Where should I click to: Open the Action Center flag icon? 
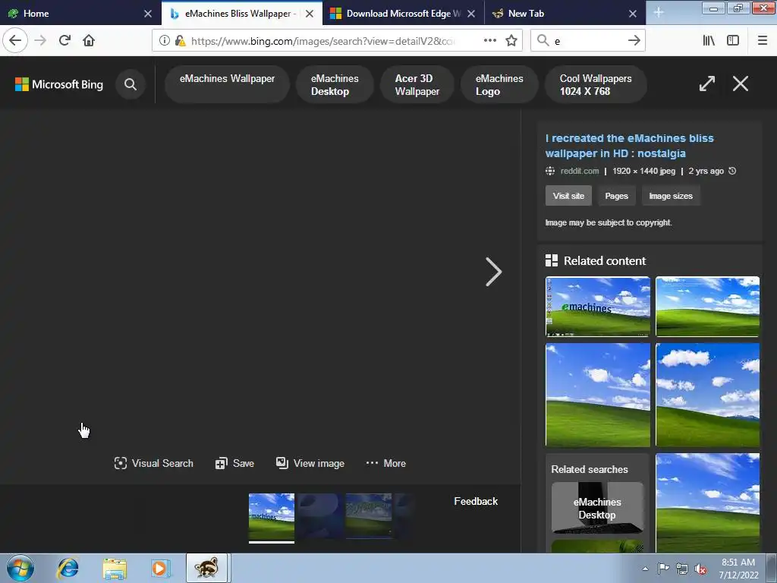point(663,569)
